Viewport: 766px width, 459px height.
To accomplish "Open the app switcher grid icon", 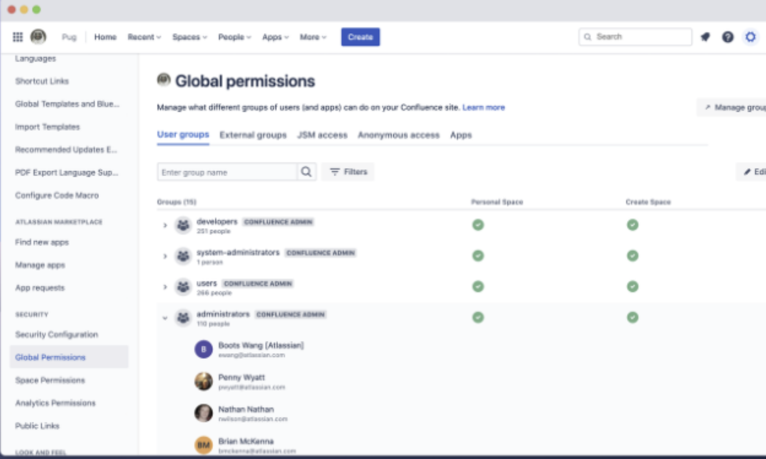I will point(18,37).
